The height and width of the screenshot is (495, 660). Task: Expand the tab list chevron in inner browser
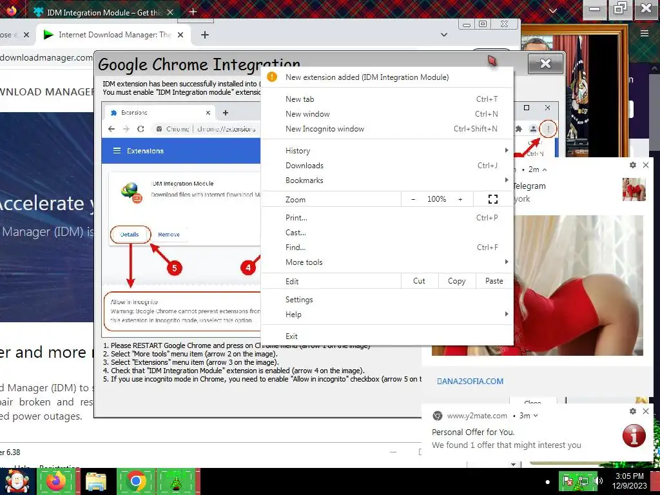(x=443, y=35)
